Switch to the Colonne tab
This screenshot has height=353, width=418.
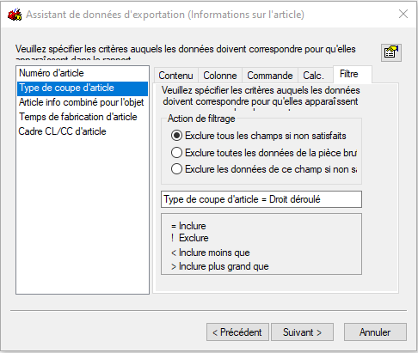pos(220,76)
